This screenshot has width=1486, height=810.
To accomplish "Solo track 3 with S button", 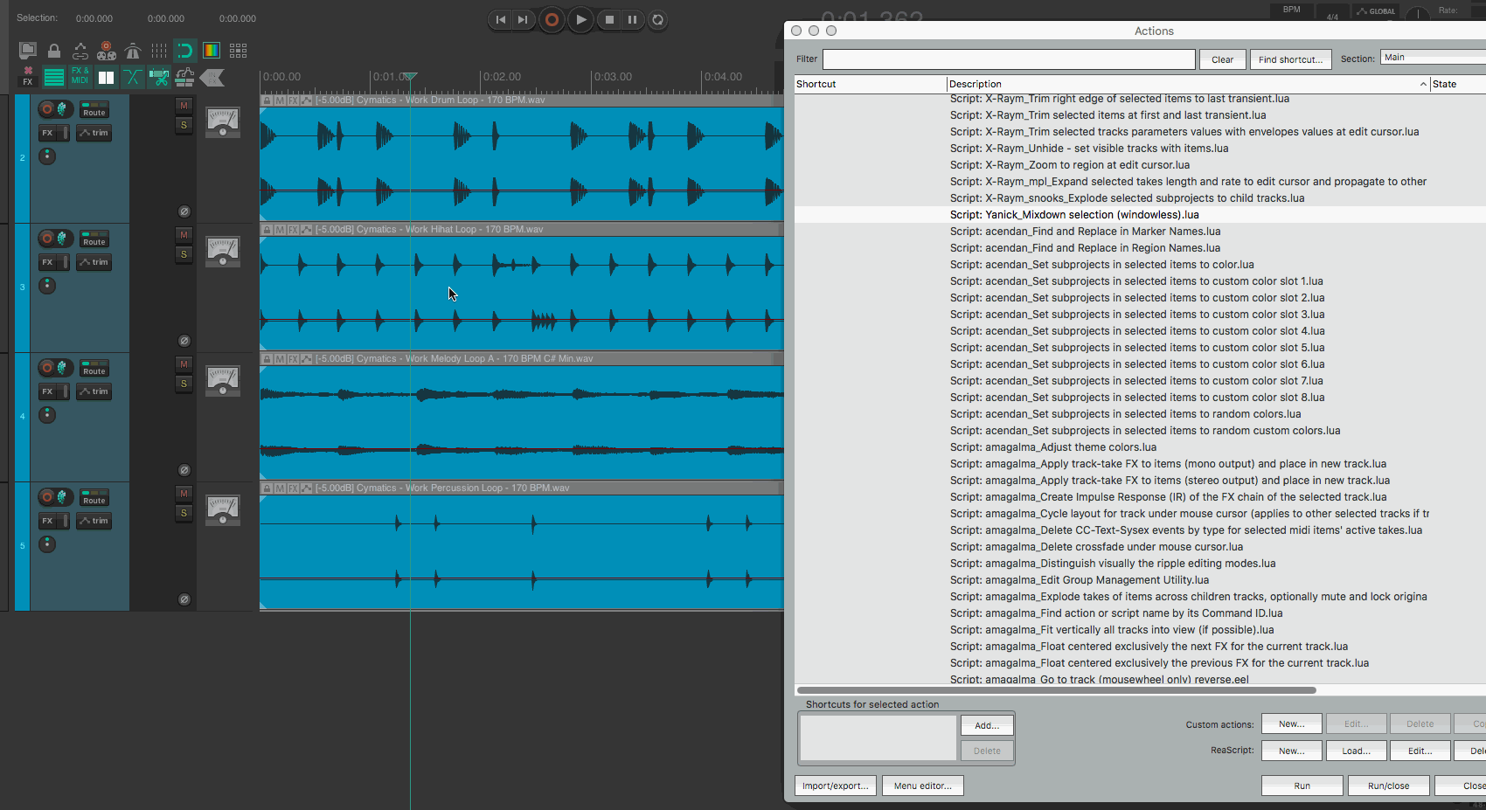I will 184,254.
